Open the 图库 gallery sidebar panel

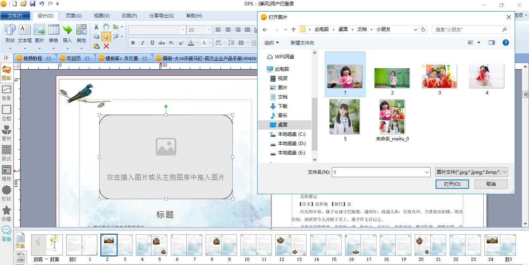pos(7,73)
